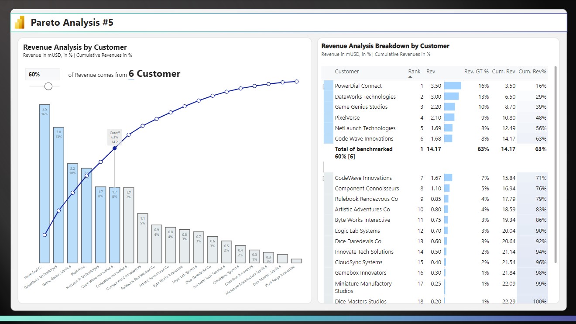This screenshot has width=576, height=324.
Task: Click the Cum. Rev column header
Action: (x=504, y=72)
